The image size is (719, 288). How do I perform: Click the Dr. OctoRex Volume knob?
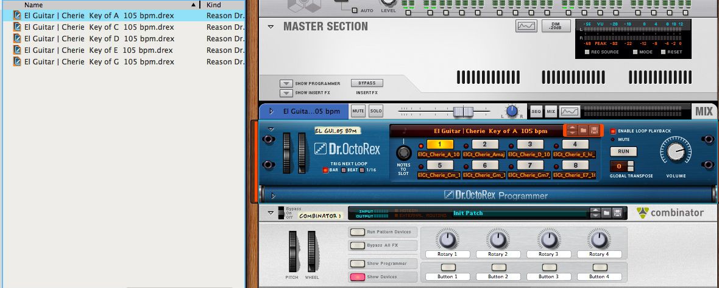coord(676,151)
